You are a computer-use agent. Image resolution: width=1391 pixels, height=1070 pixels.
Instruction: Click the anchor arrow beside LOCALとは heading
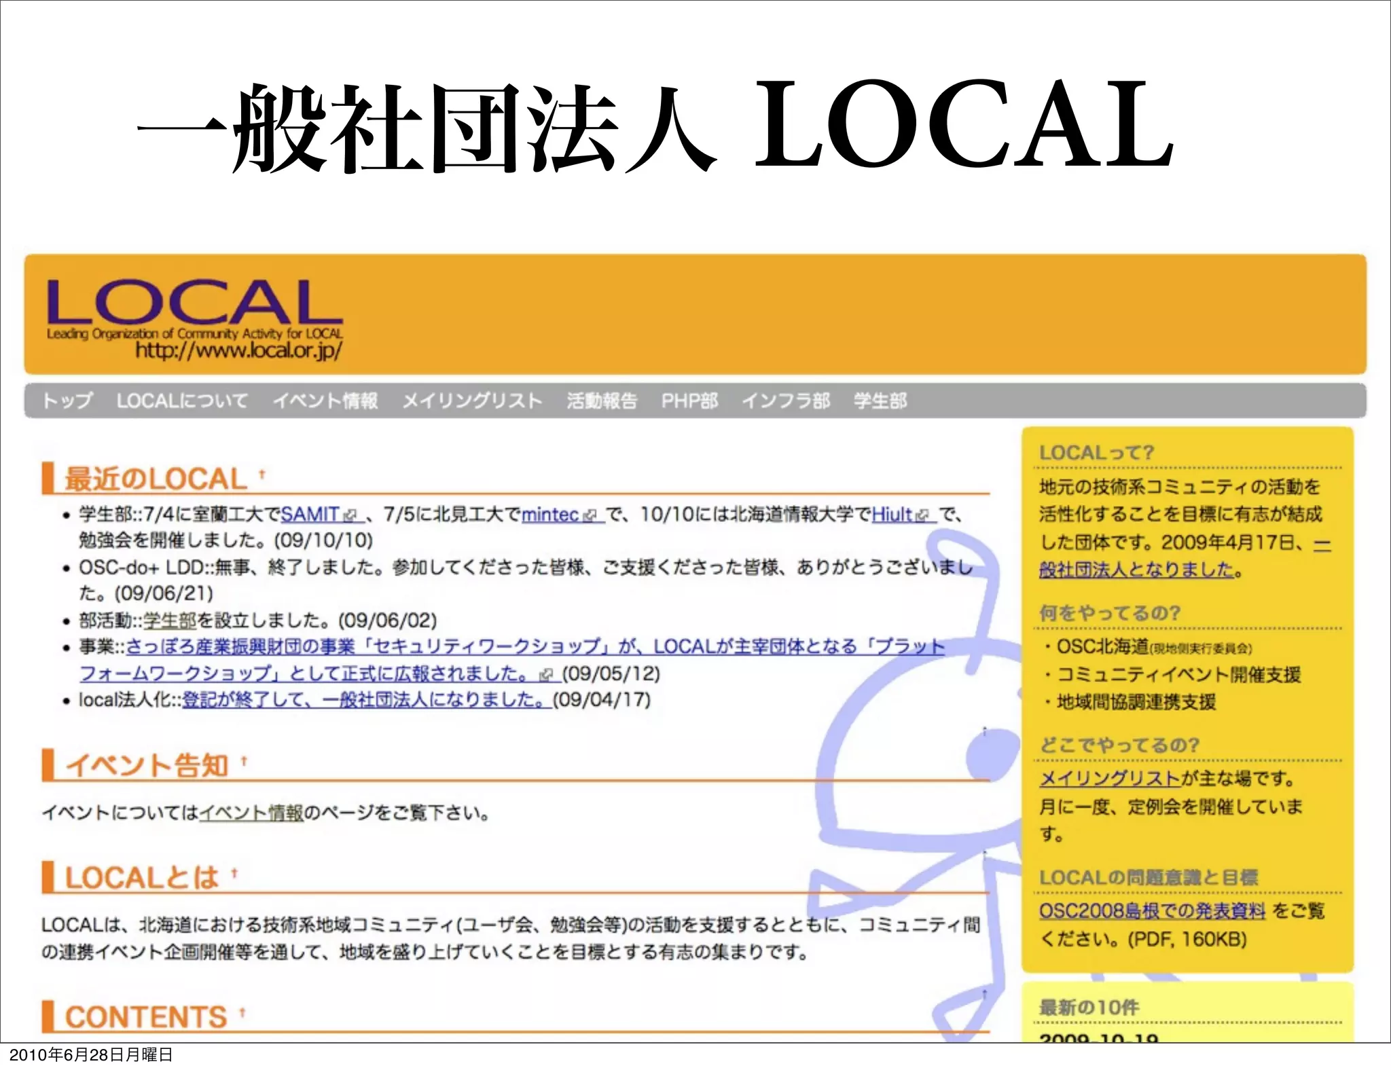click(234, 872)
